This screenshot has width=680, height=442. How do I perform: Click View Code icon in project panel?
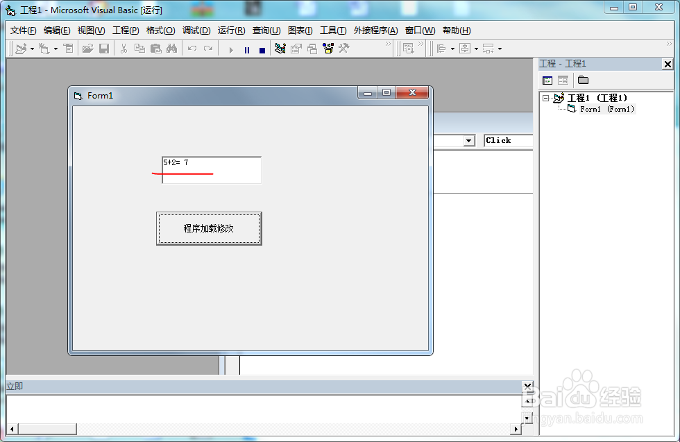tap(547, 80)
